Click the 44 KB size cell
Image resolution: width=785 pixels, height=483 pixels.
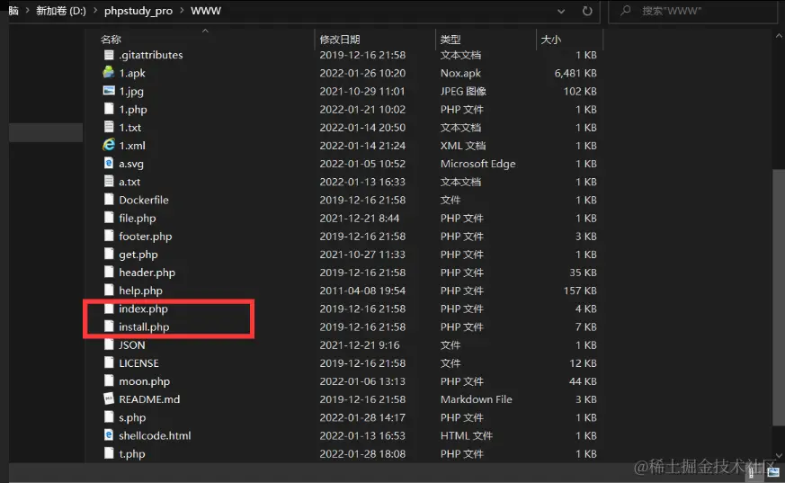click(x=583, y=380)
